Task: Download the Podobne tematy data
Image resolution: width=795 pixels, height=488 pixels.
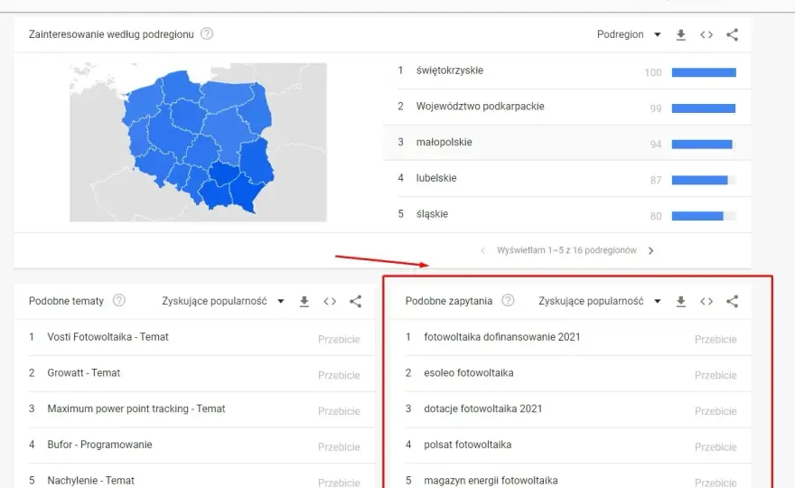Action: tap(304, 301)
